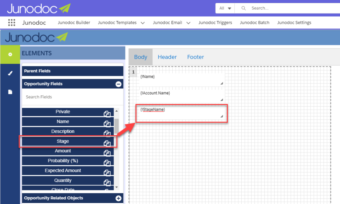Select the gear elements sidebar icon
Image resolution: width=340 pixels, height=204 pixels.
coord(10,54)
